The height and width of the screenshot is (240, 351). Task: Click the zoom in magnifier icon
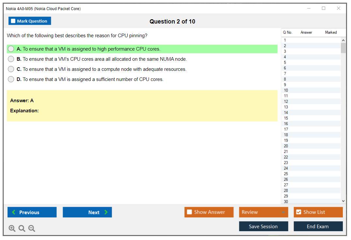click(12, 229)
